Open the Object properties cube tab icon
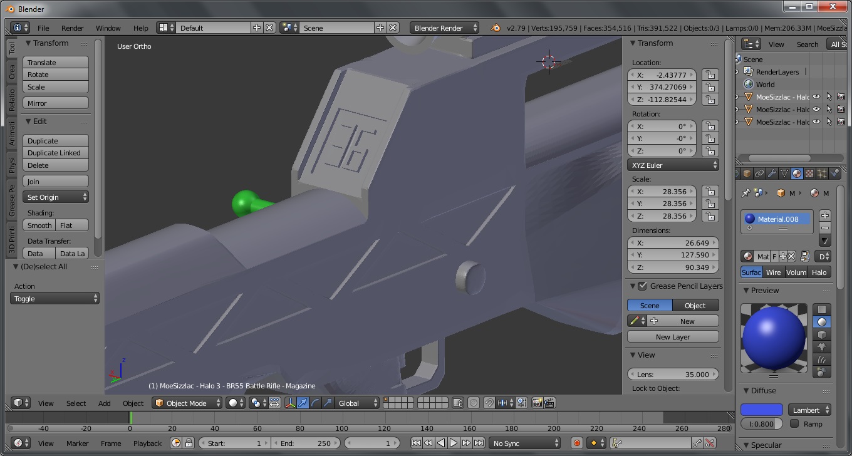 [x=747, y=174]
